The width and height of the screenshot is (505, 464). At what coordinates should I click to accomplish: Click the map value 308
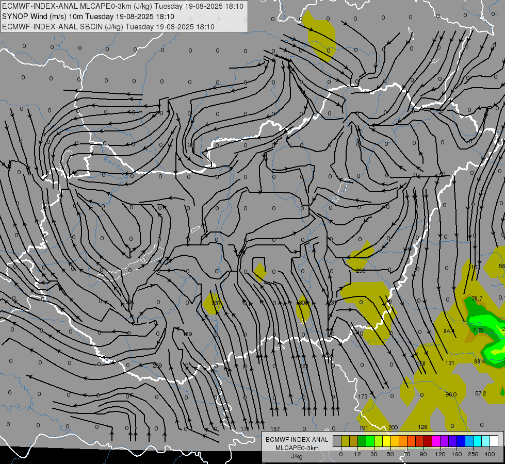[x=303, y=303]
